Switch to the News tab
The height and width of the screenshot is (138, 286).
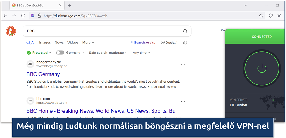pos(59,43)
